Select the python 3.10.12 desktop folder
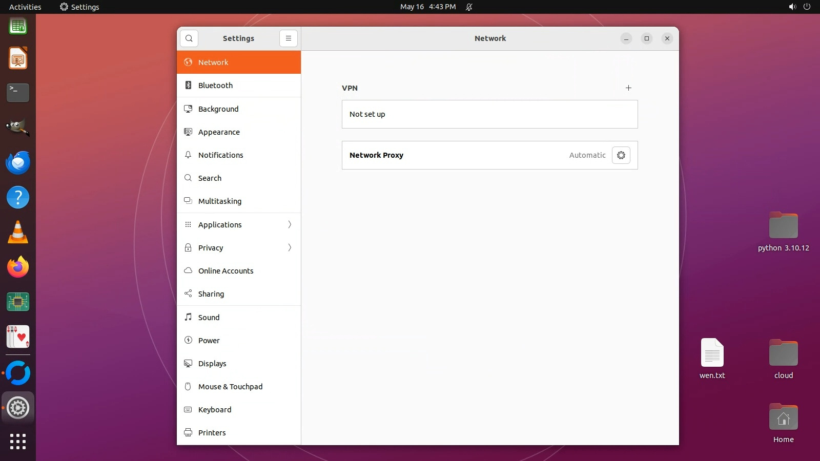This screenshot has height=461, width=820. (x=783, y=231)
